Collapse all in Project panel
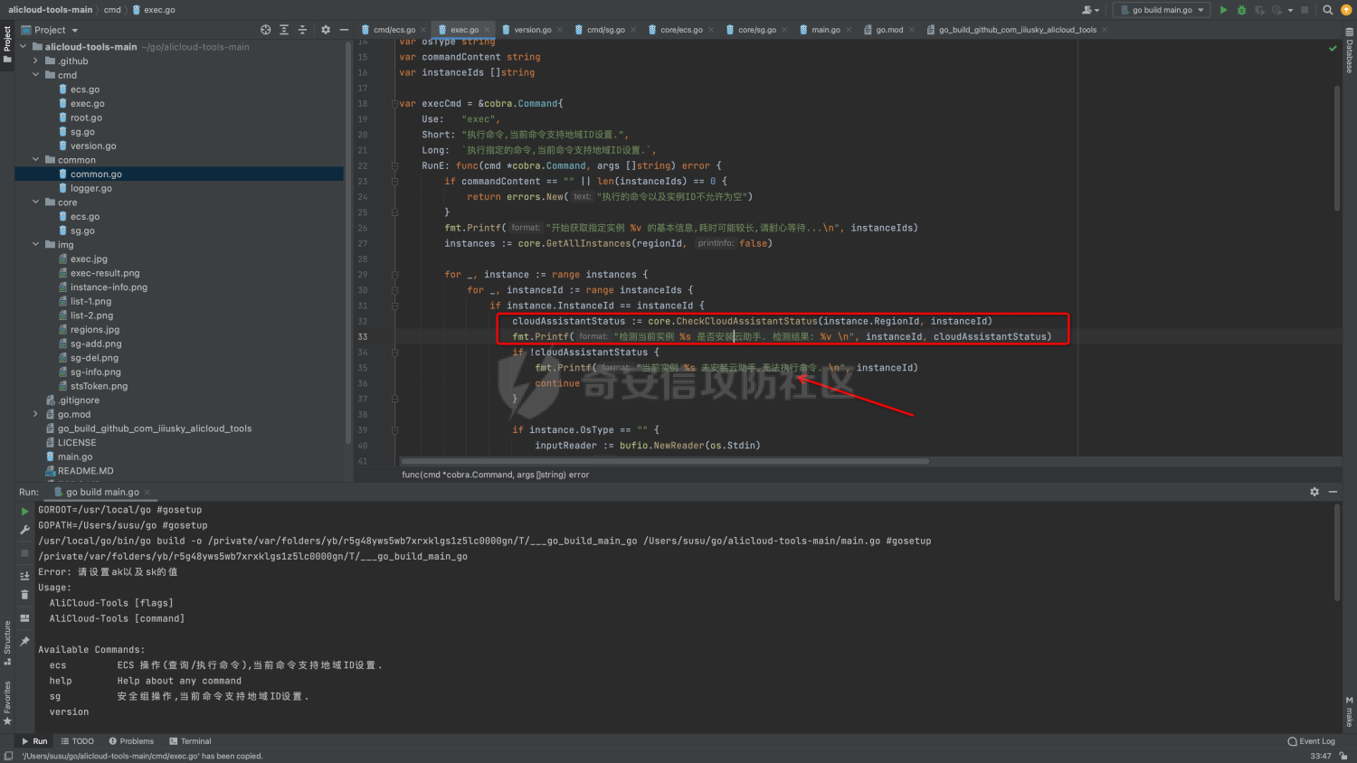The image size is (1357, 763). [302, 30]
